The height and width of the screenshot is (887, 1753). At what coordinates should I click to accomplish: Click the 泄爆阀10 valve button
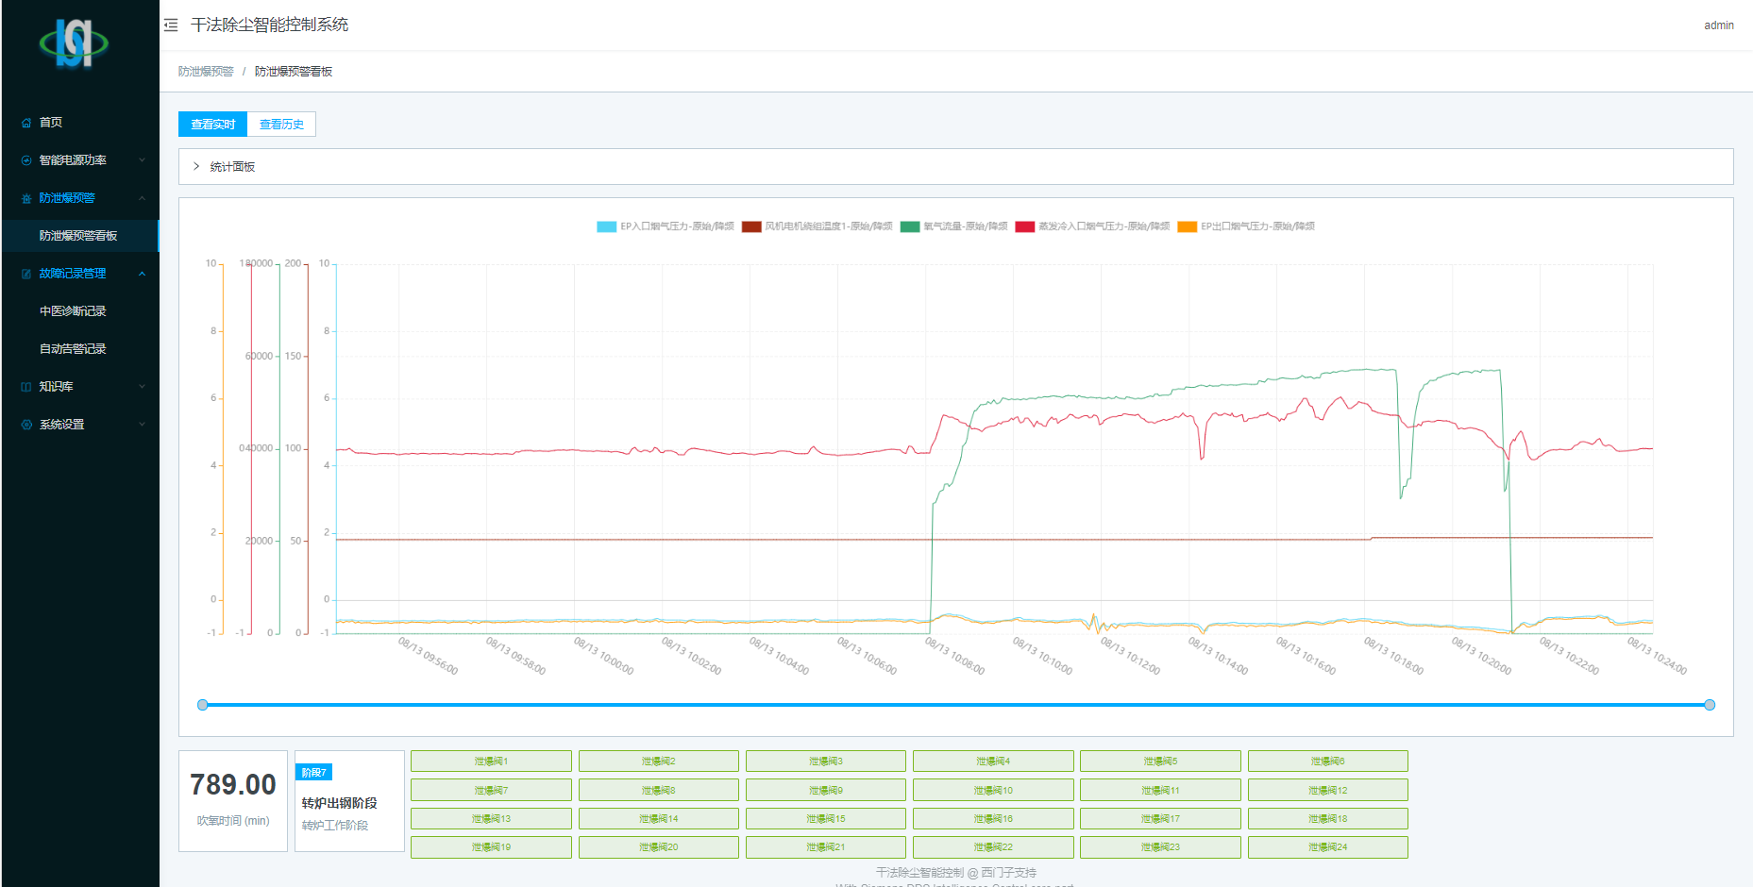pos(993,791)
